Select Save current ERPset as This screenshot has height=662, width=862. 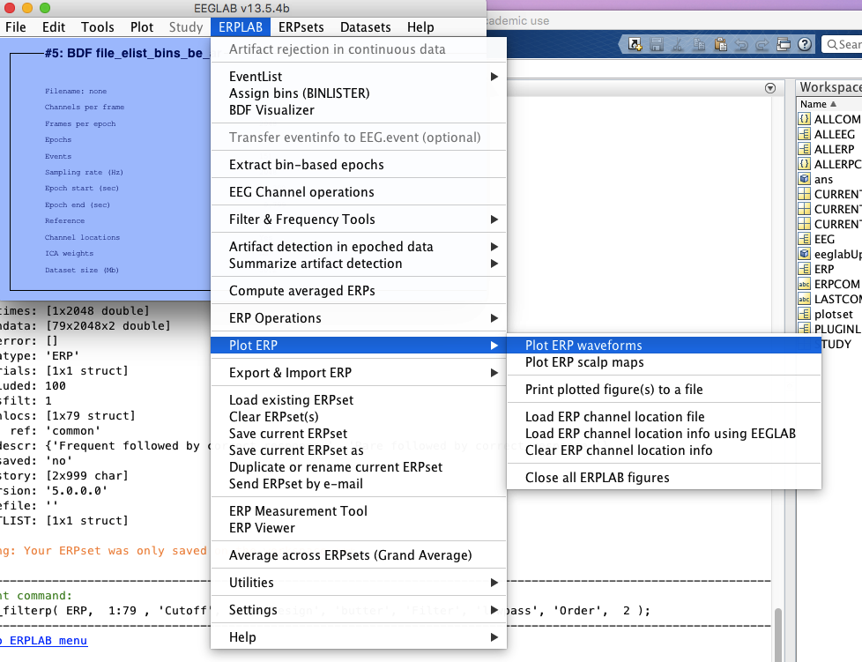pos(359,450)
